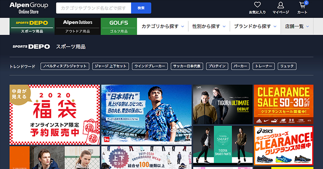323x169 pixels.
Task: Expand the 性別から探す dropdown
Action: coord(209,26)
